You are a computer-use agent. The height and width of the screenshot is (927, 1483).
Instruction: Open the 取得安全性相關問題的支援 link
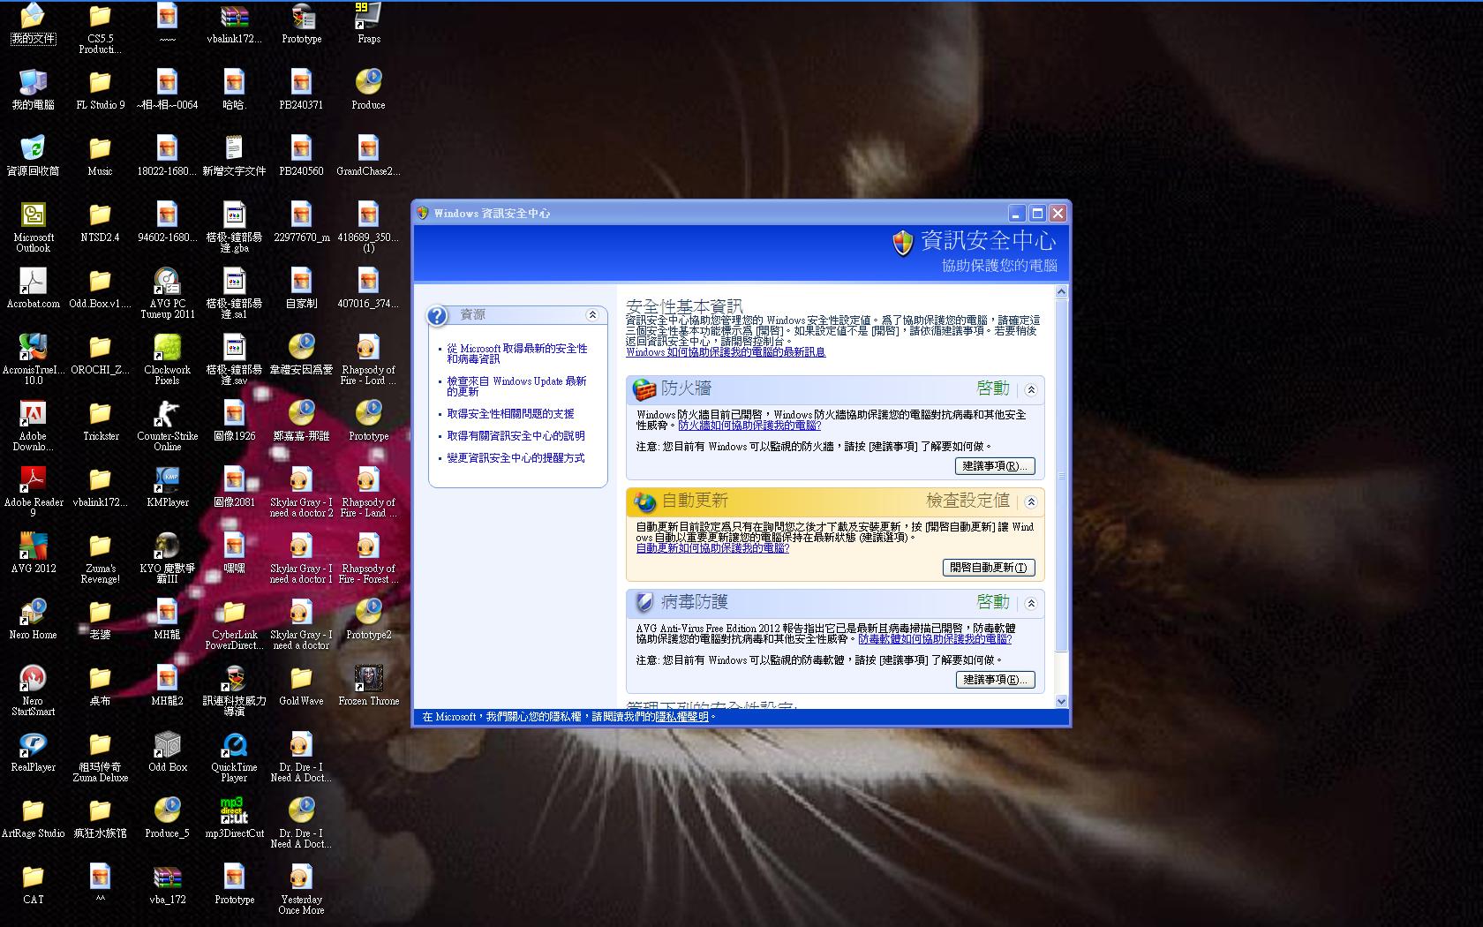[510, 414]
